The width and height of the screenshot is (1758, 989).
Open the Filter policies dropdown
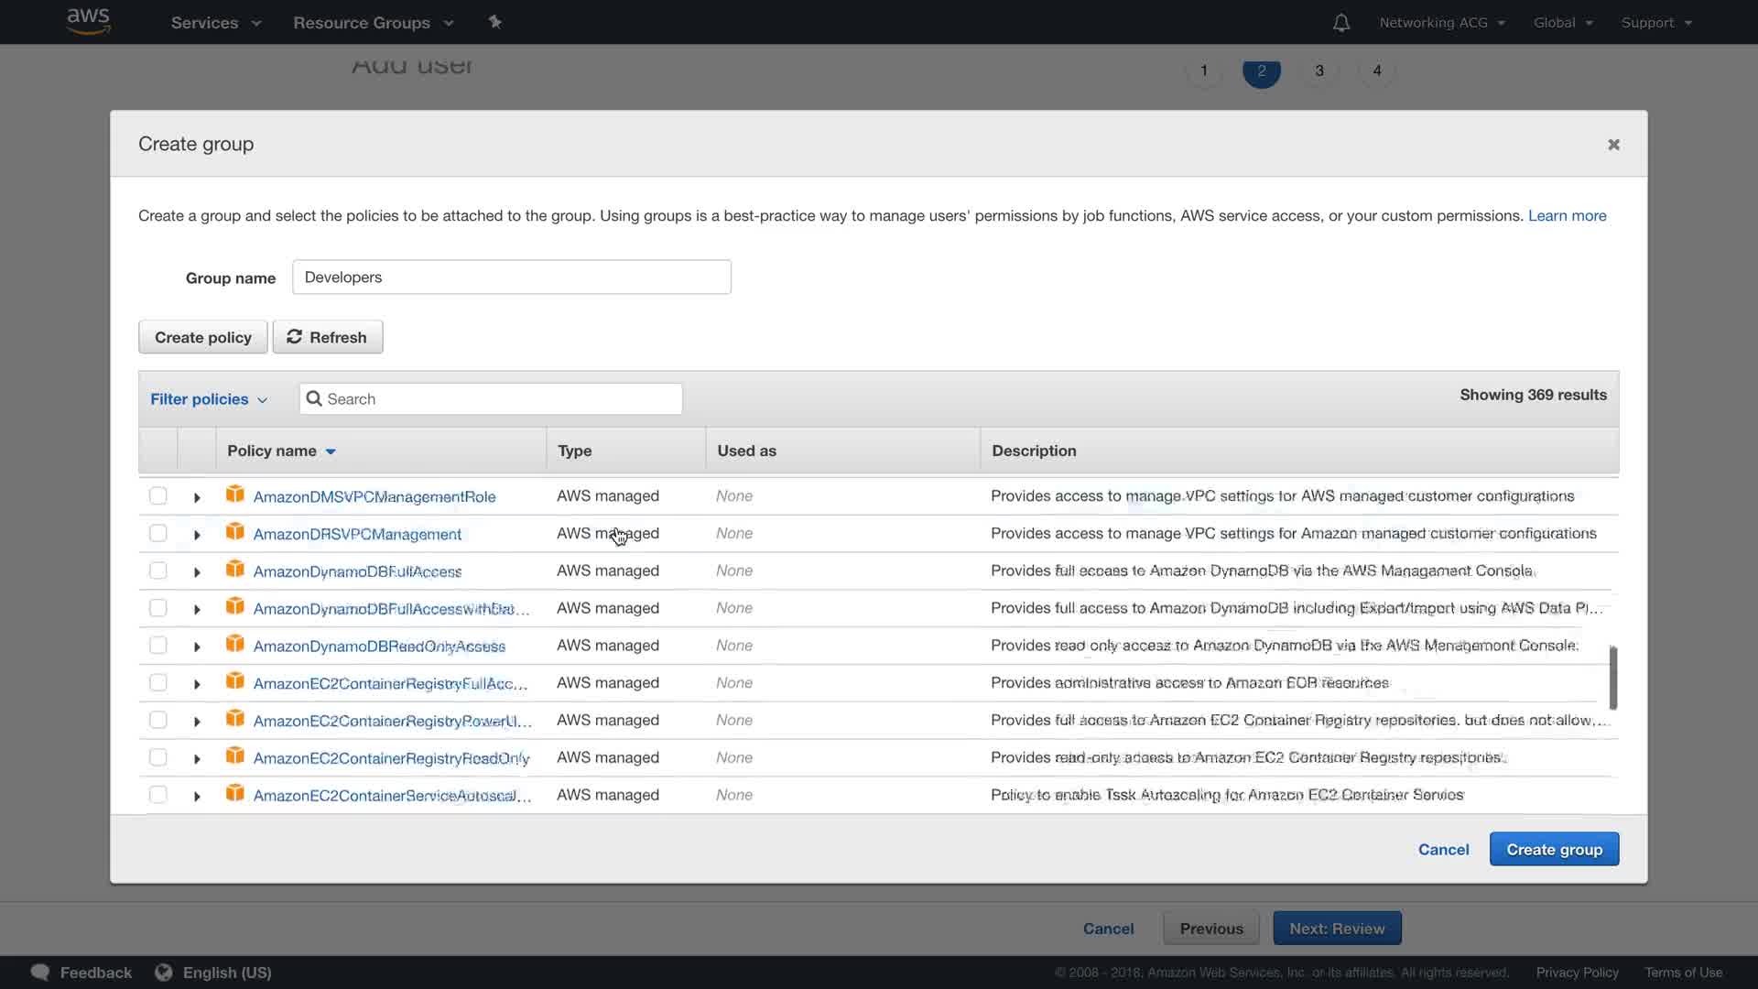[209, 399]
